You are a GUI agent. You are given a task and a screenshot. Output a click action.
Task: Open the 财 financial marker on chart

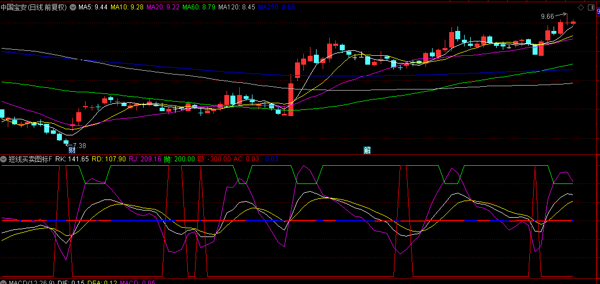tap(71, 150)
